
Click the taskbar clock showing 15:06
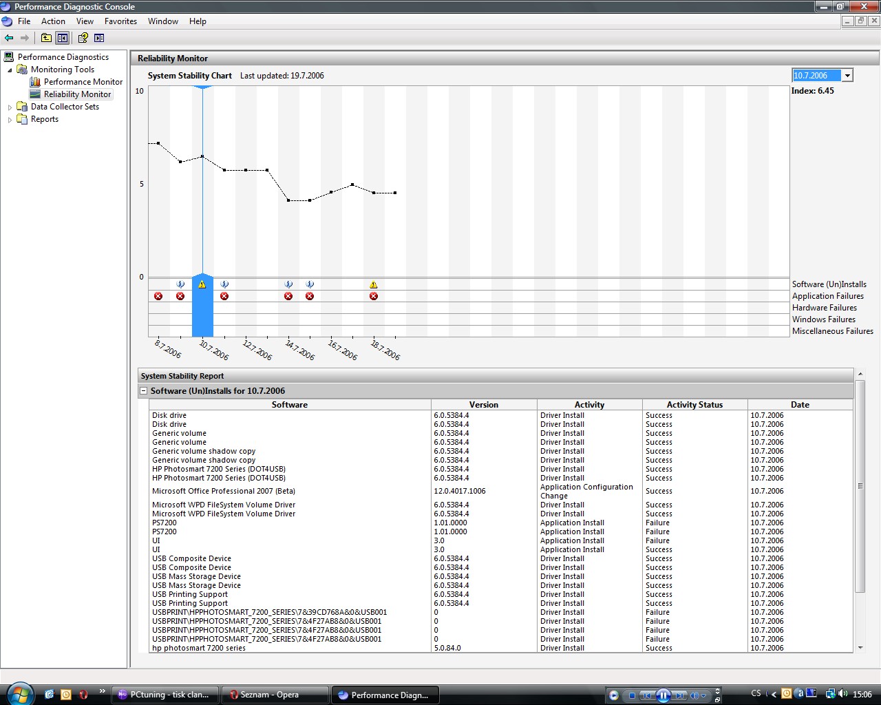pyautogui.click(x=862, y=695)
